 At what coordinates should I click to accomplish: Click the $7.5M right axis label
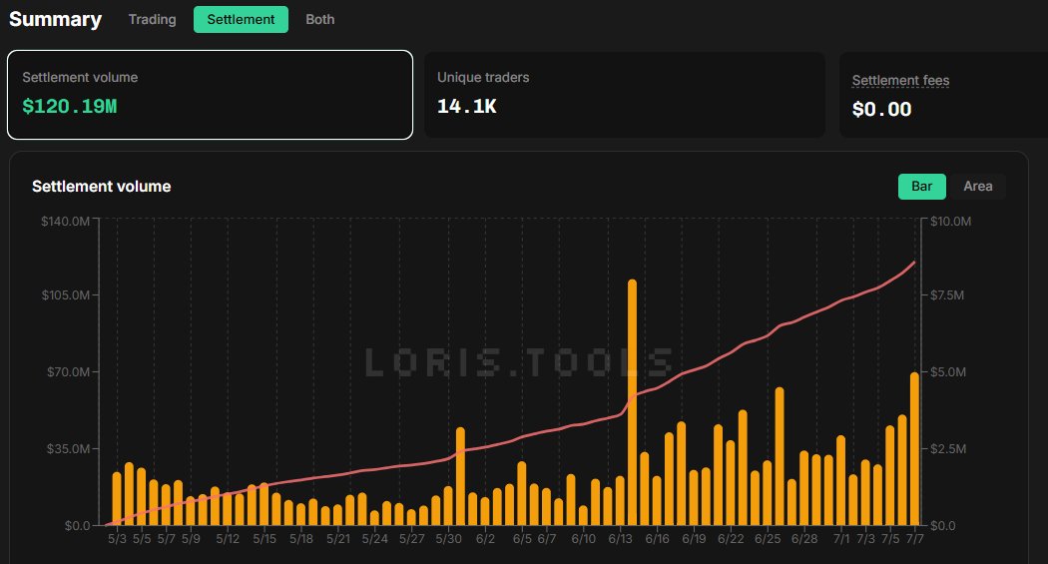pos(947,295)
